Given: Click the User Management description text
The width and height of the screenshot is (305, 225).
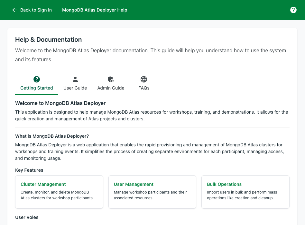Looking at the screenshot, I should pyautogui.click(x=150, y=195).
